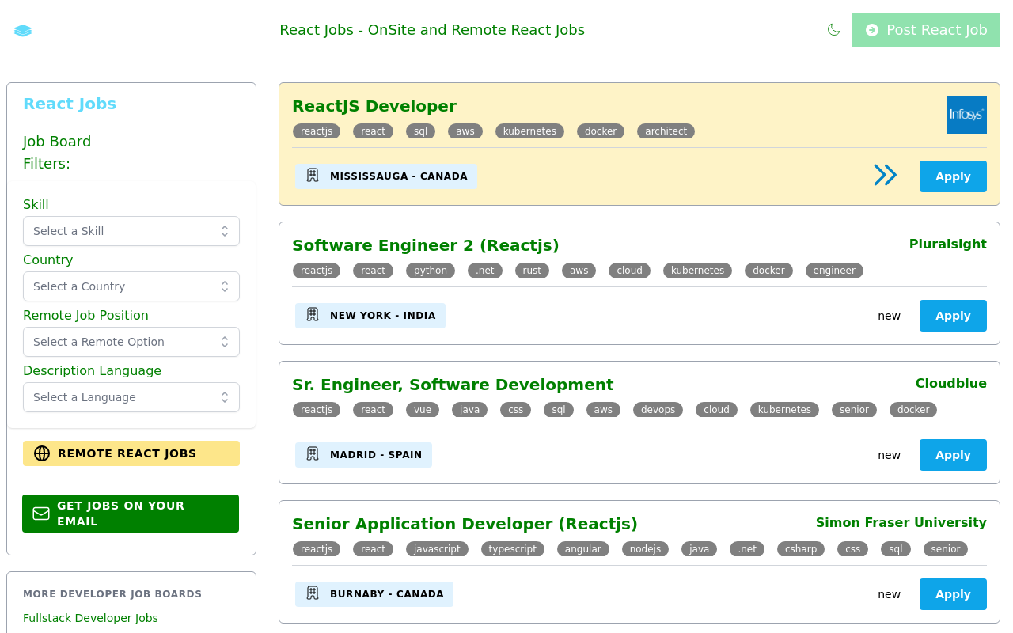The image size is (1013, 633).
Task: Click the globe icon on Remote React Jobs
Action: point(42,453)
